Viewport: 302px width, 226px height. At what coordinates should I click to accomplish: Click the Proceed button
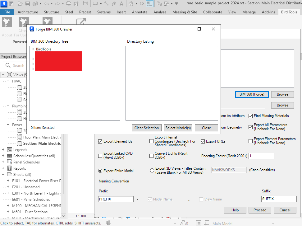pyautogui.click(x=260, y=210)
